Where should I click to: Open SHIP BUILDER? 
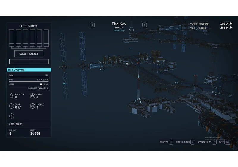(x=183, y=142)
